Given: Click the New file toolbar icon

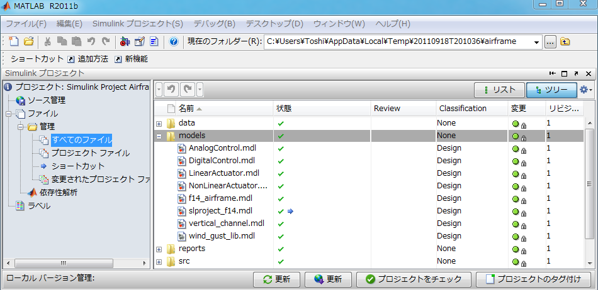Looking at the screenshot, I should (14, 41).
